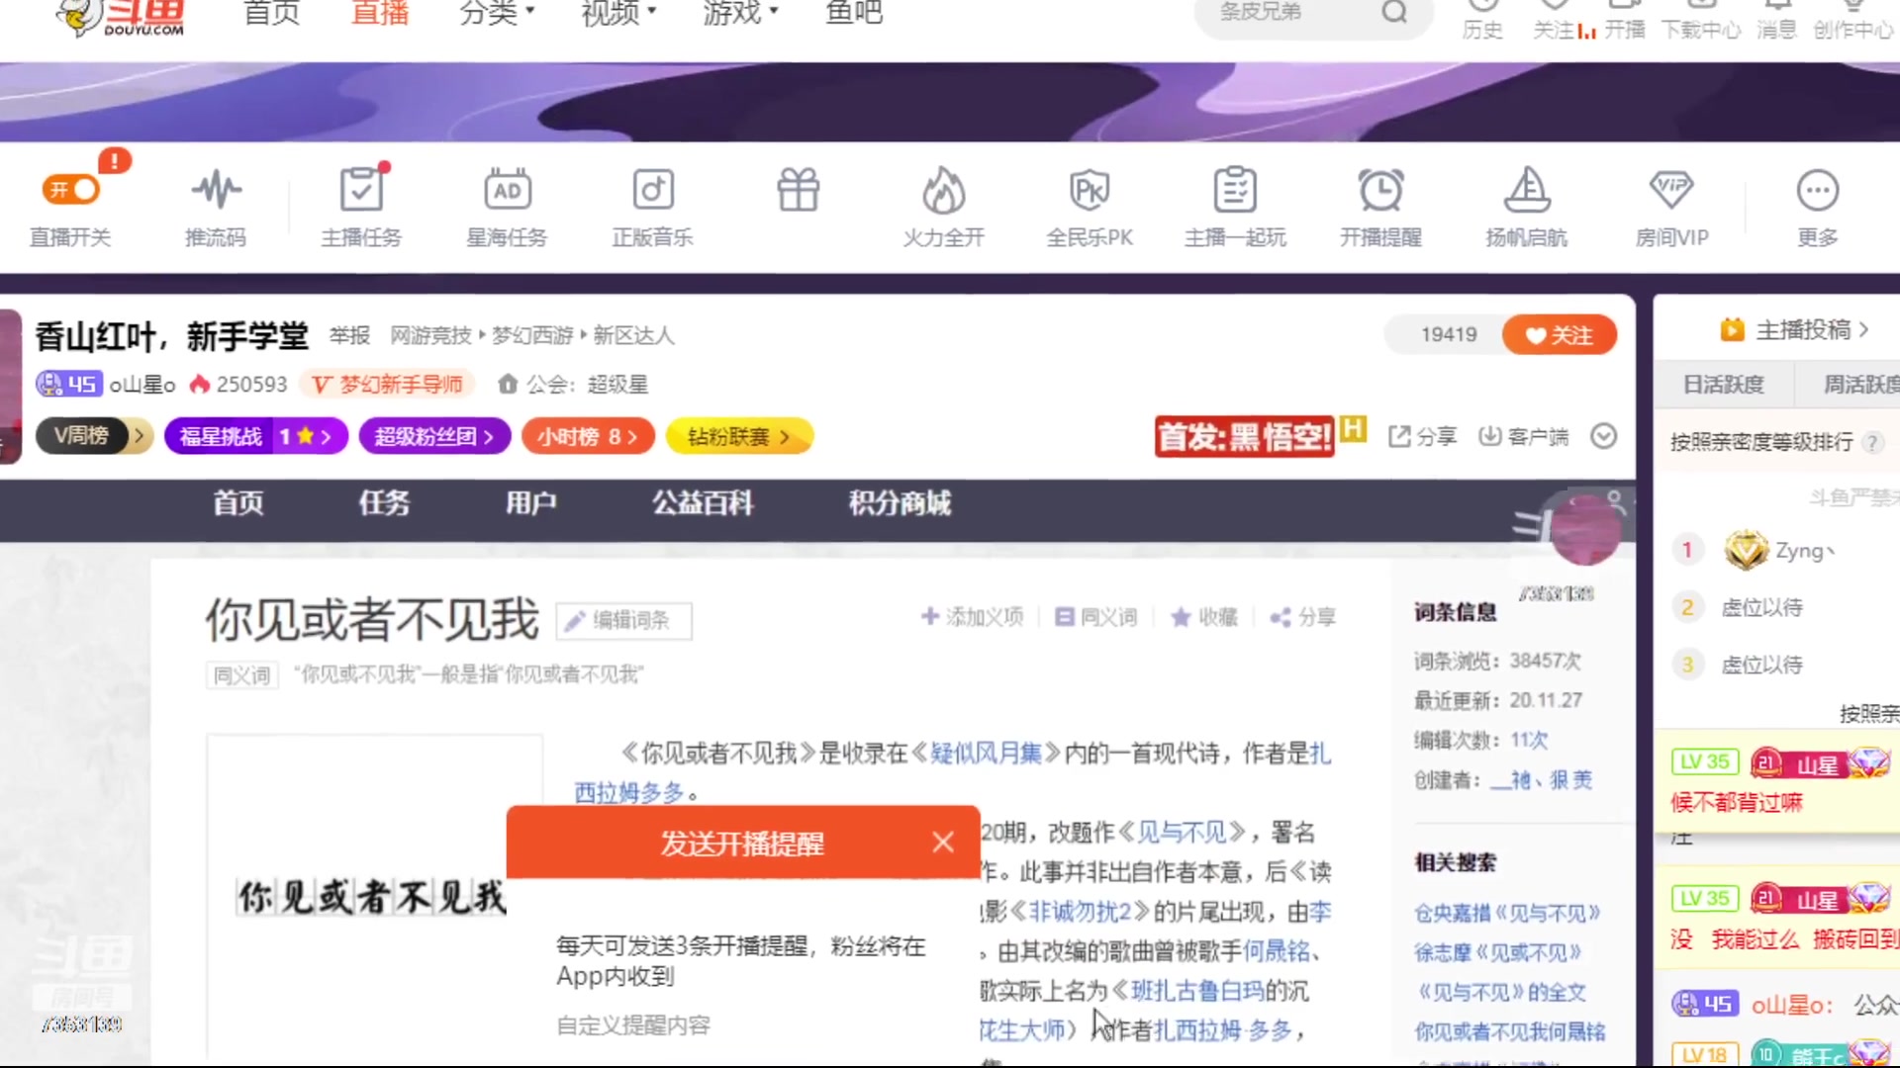Click the orange 关注 follow button
This screenshot has width=1900, height=1068.
[x=1560, y=335]
